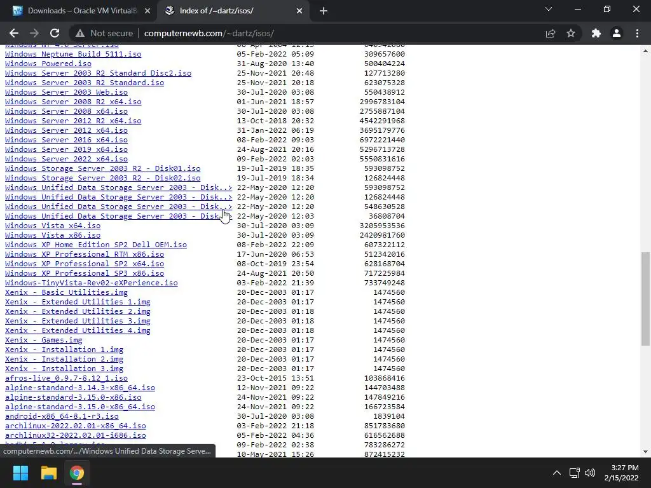Close the Index of /~dartz/isos/ tab
The width and height of the screenshot is (651, 488).
click(299, 11)
